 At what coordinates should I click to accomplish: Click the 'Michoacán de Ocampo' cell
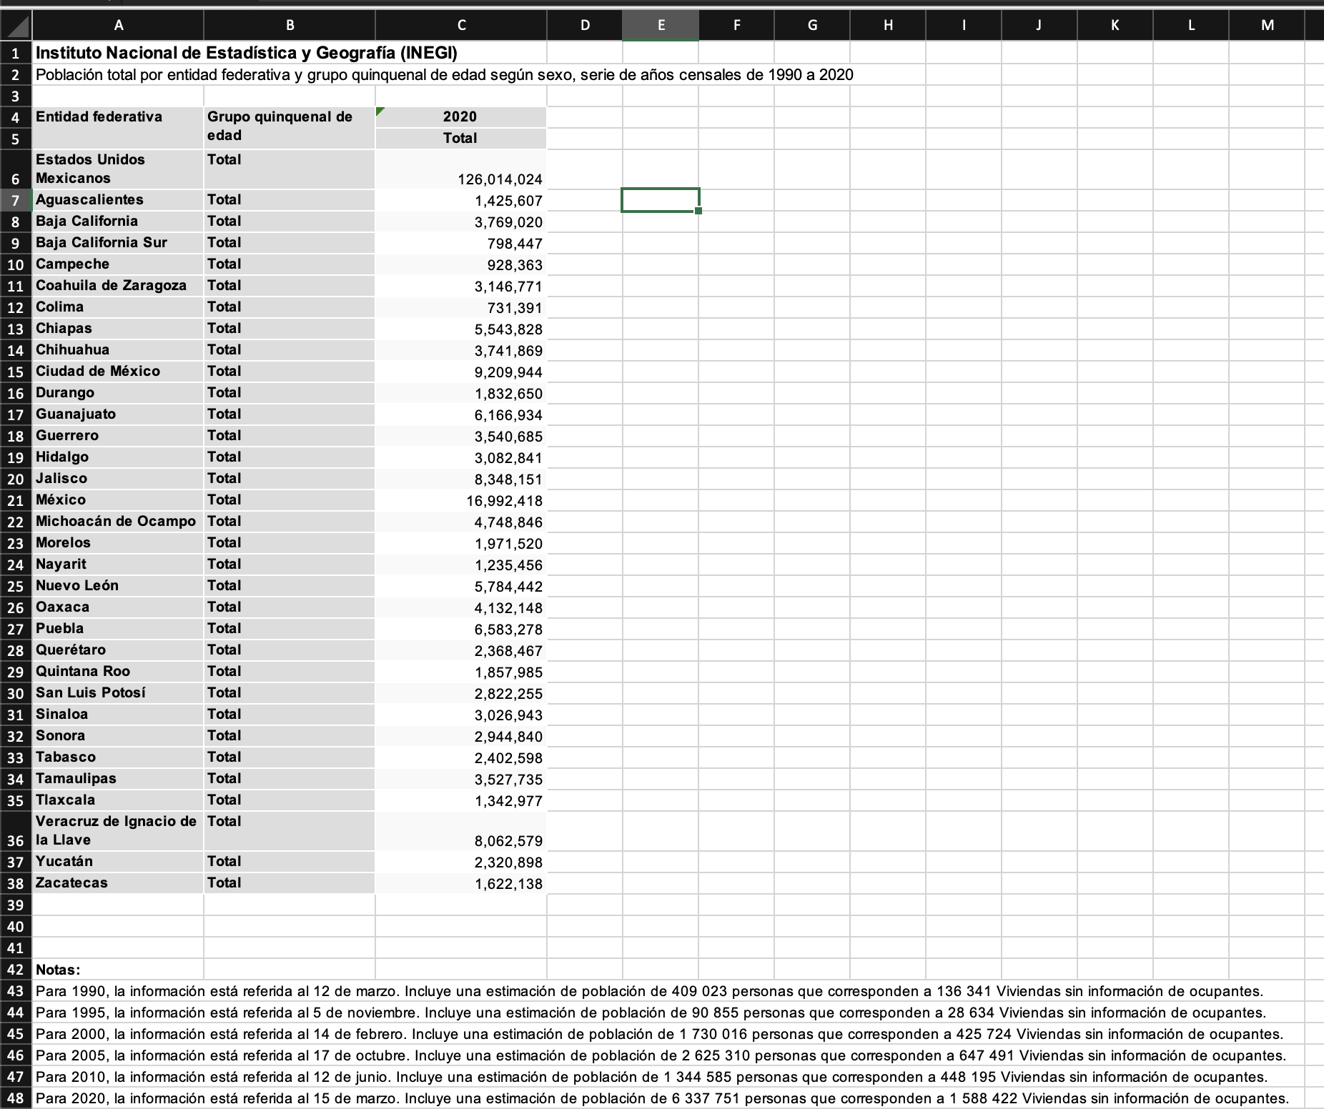pyautogui.click(x=118, y=522)
